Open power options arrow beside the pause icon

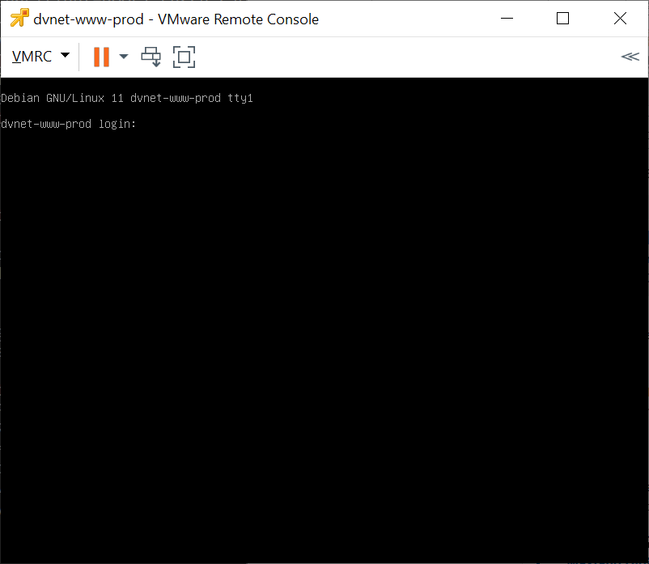(x=124, y=57)
